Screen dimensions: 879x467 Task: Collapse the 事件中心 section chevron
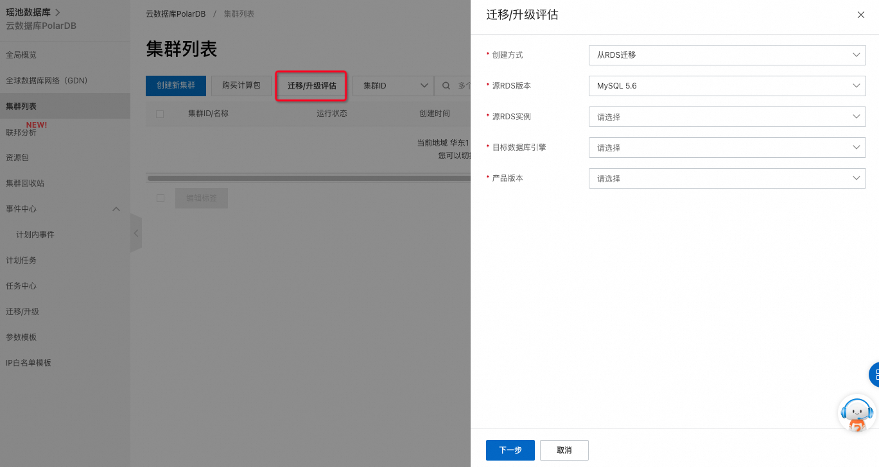pyautogui.click(x=116, y=209)
